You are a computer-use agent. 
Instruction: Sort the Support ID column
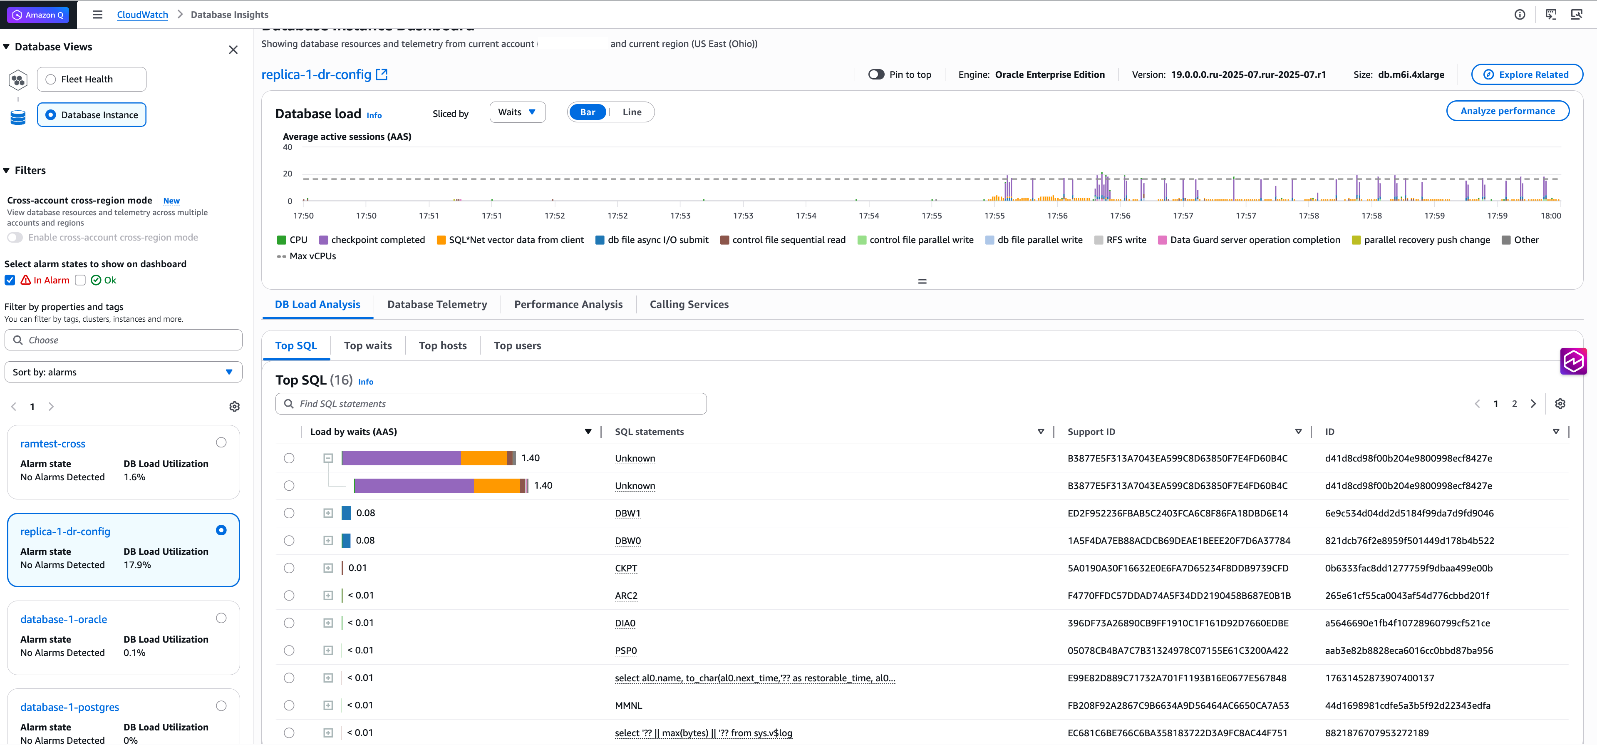(1298, 432)
